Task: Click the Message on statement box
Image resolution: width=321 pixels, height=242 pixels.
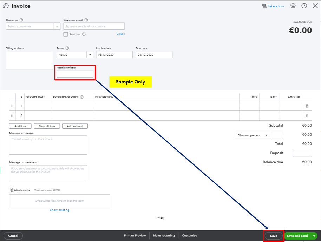Action: pyautogui.click(x=48, y=173)
